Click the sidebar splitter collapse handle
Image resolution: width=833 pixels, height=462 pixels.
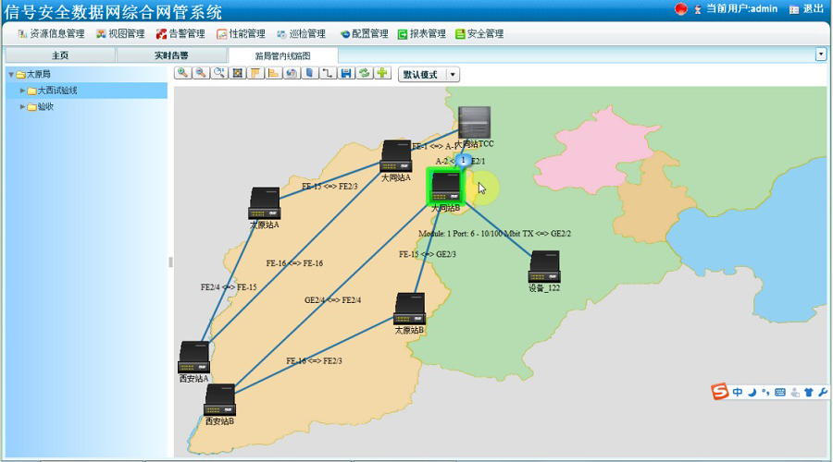[x=170, y=262]
